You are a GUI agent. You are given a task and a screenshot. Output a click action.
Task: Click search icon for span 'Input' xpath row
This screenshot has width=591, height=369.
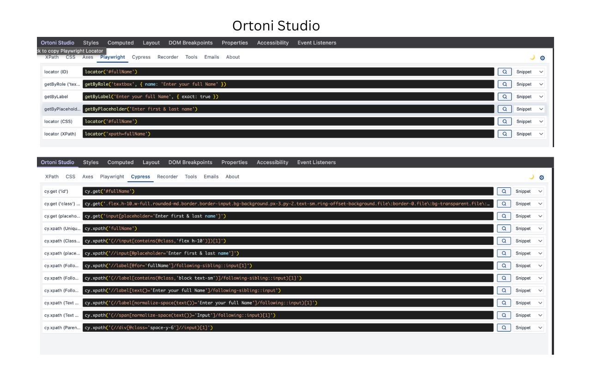(x=504, y=316)
